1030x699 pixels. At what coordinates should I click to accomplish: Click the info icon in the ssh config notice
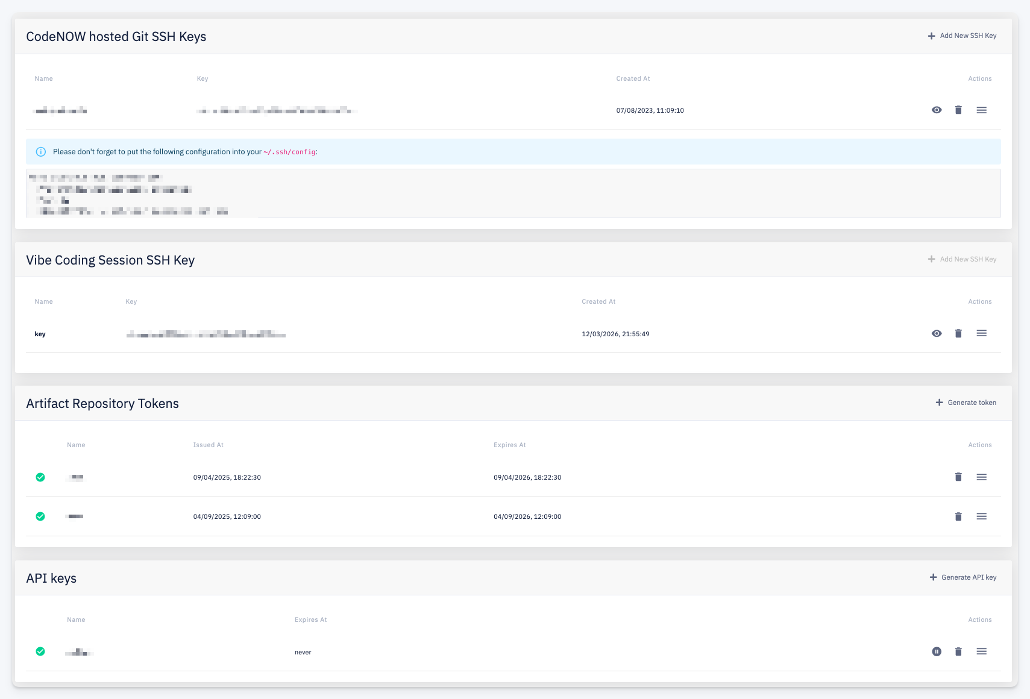click(x=41, y=152)
